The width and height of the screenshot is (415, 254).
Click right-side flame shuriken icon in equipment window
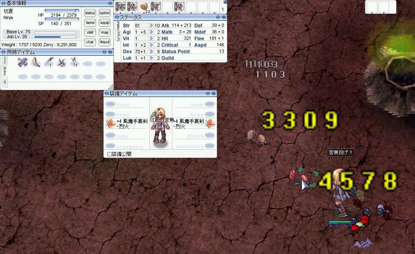(x=210, y=123)
